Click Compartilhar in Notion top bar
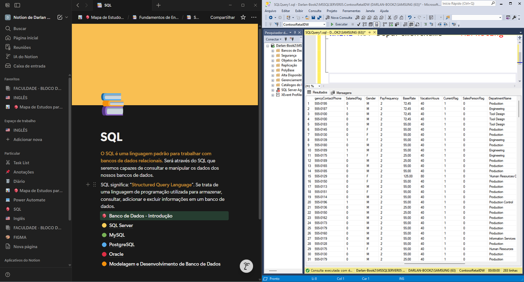The image size is (524, 282). point(222,17)
